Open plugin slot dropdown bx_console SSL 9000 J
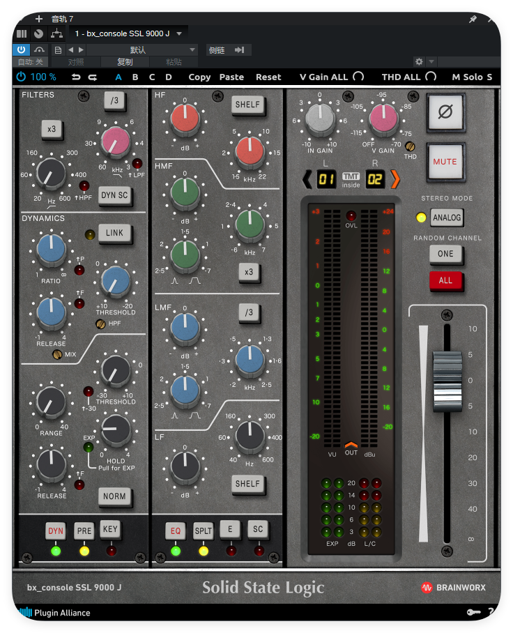Screen dimensions: 513x633 pyautogui.click(x=128, y=33)
